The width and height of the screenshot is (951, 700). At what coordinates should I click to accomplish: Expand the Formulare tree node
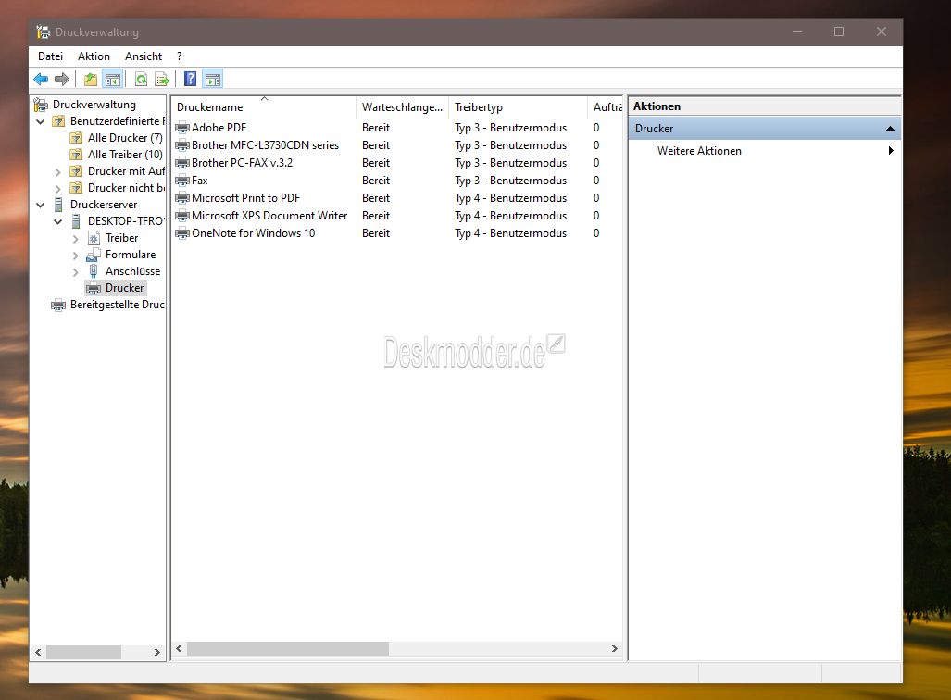76,255
